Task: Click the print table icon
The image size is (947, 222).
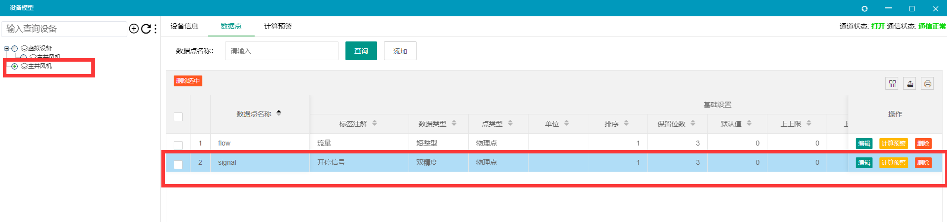Action: click(927, 84)
